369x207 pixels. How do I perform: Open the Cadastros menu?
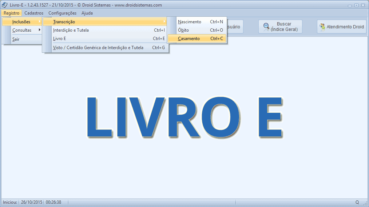pos(34,13)
